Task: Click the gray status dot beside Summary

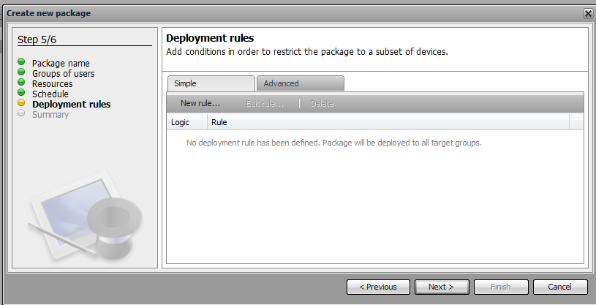Action: (22, 114)
